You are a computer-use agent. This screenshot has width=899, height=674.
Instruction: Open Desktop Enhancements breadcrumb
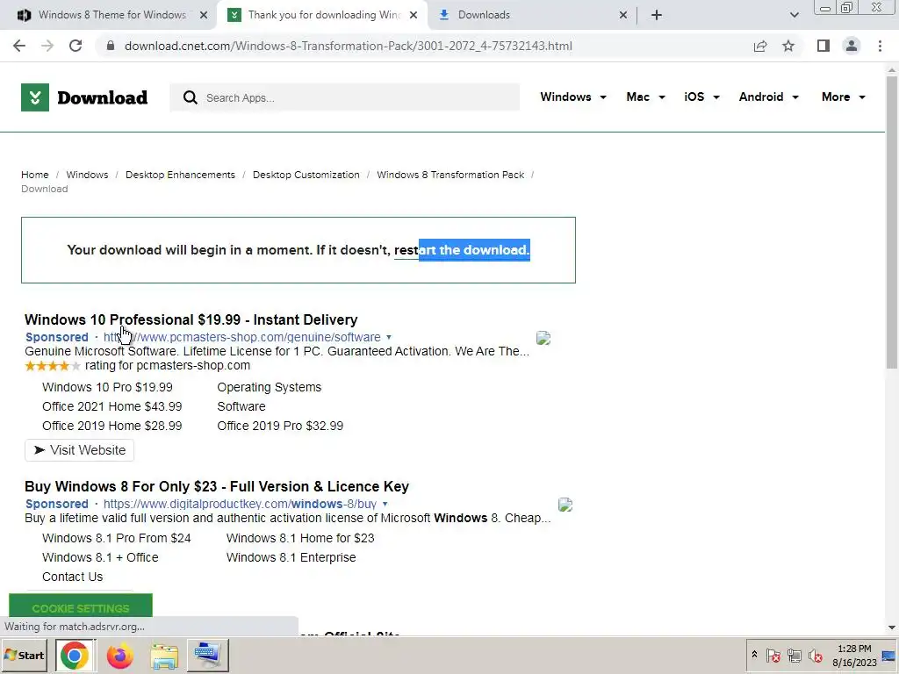tap(180, 175)
